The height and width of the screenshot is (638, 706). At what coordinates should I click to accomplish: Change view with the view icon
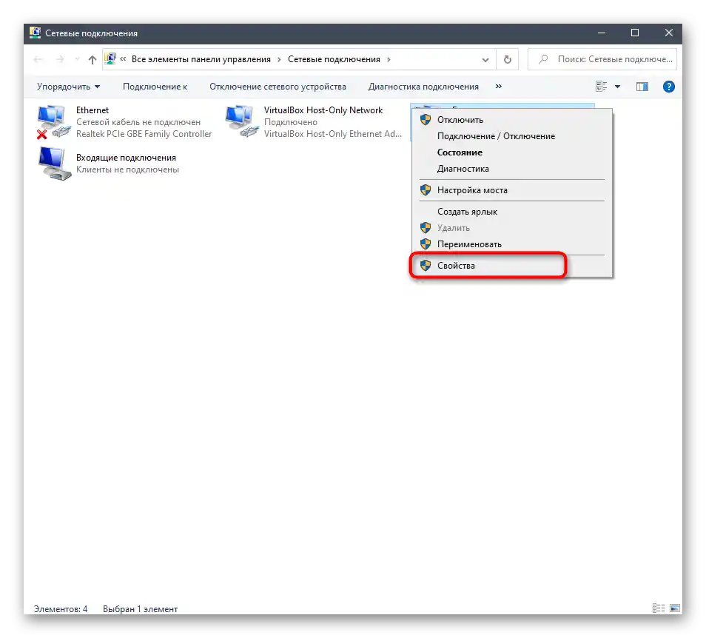(601, 87)
